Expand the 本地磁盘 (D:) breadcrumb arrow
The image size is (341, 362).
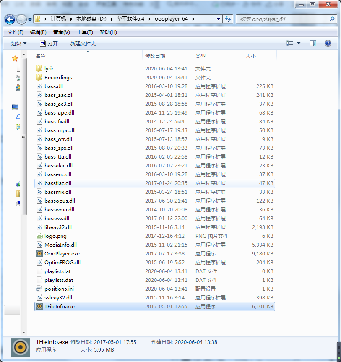(112, 19)
